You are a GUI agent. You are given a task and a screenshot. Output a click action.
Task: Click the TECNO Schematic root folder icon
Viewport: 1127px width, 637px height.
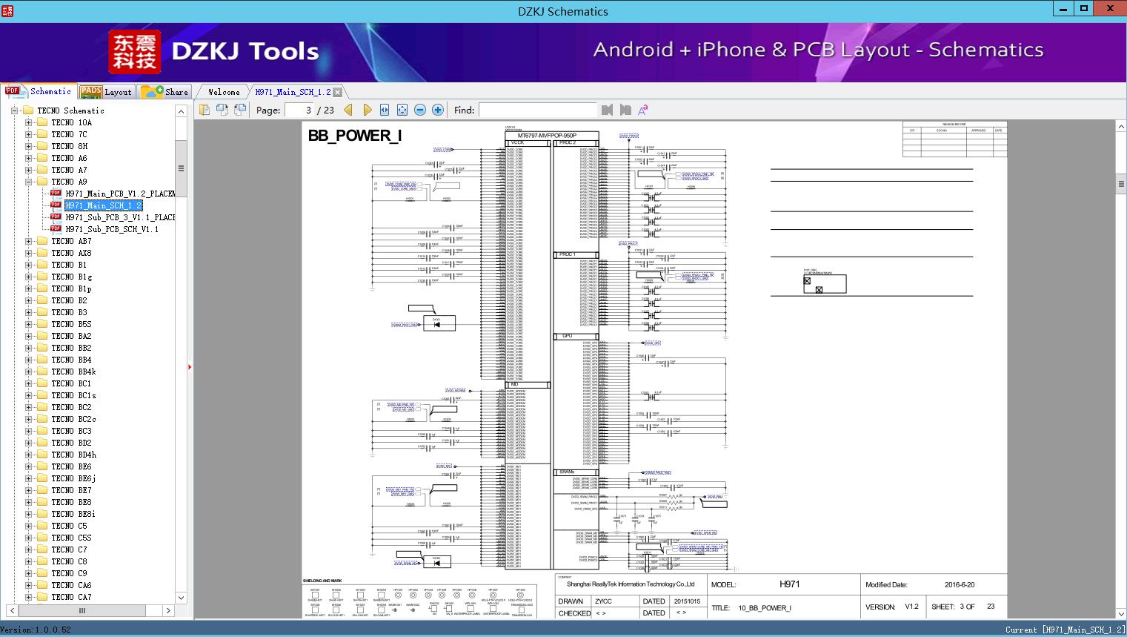[28, 110]
